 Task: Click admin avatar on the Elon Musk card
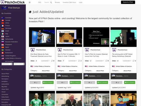click(x=32, y=76)
